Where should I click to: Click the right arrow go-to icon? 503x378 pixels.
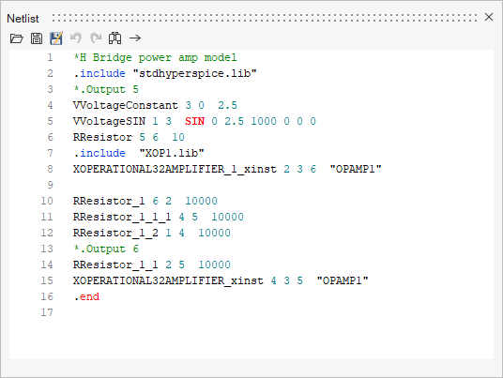coord(135,38)
